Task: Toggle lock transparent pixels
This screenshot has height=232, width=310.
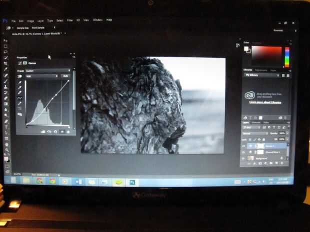Action: (250, 140)
